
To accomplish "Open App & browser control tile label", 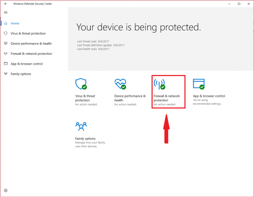I will (209, 96).
